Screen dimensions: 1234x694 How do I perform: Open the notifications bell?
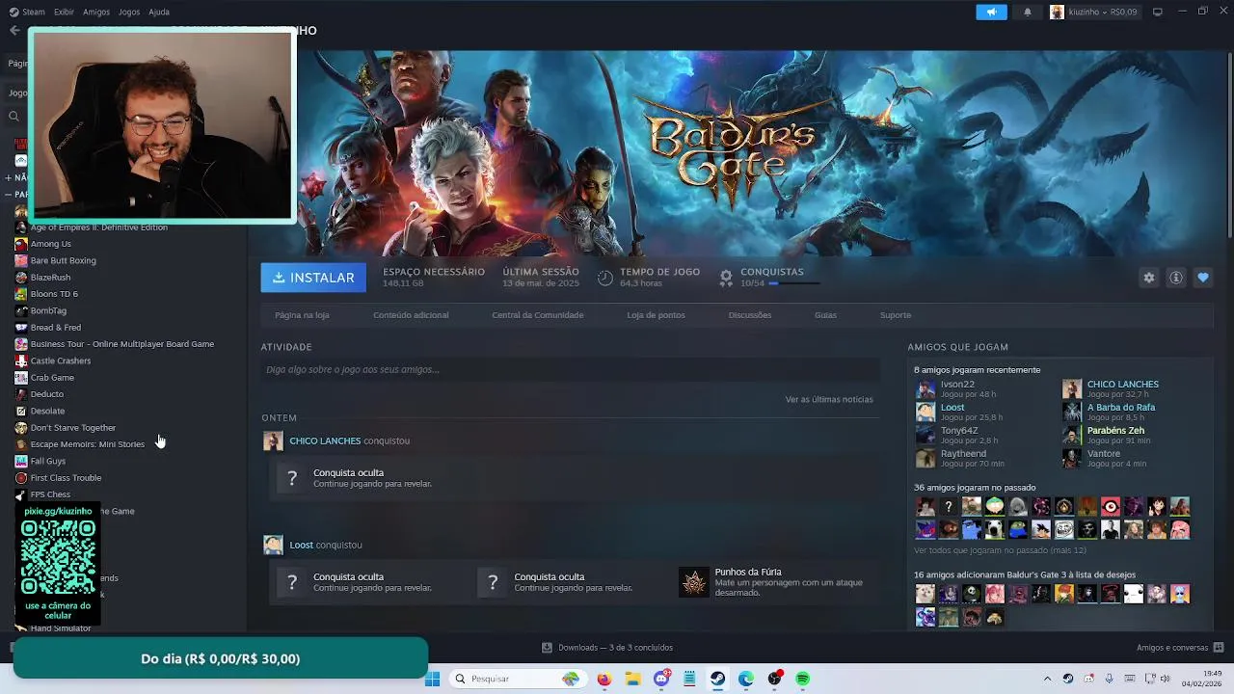[1027, 12]
